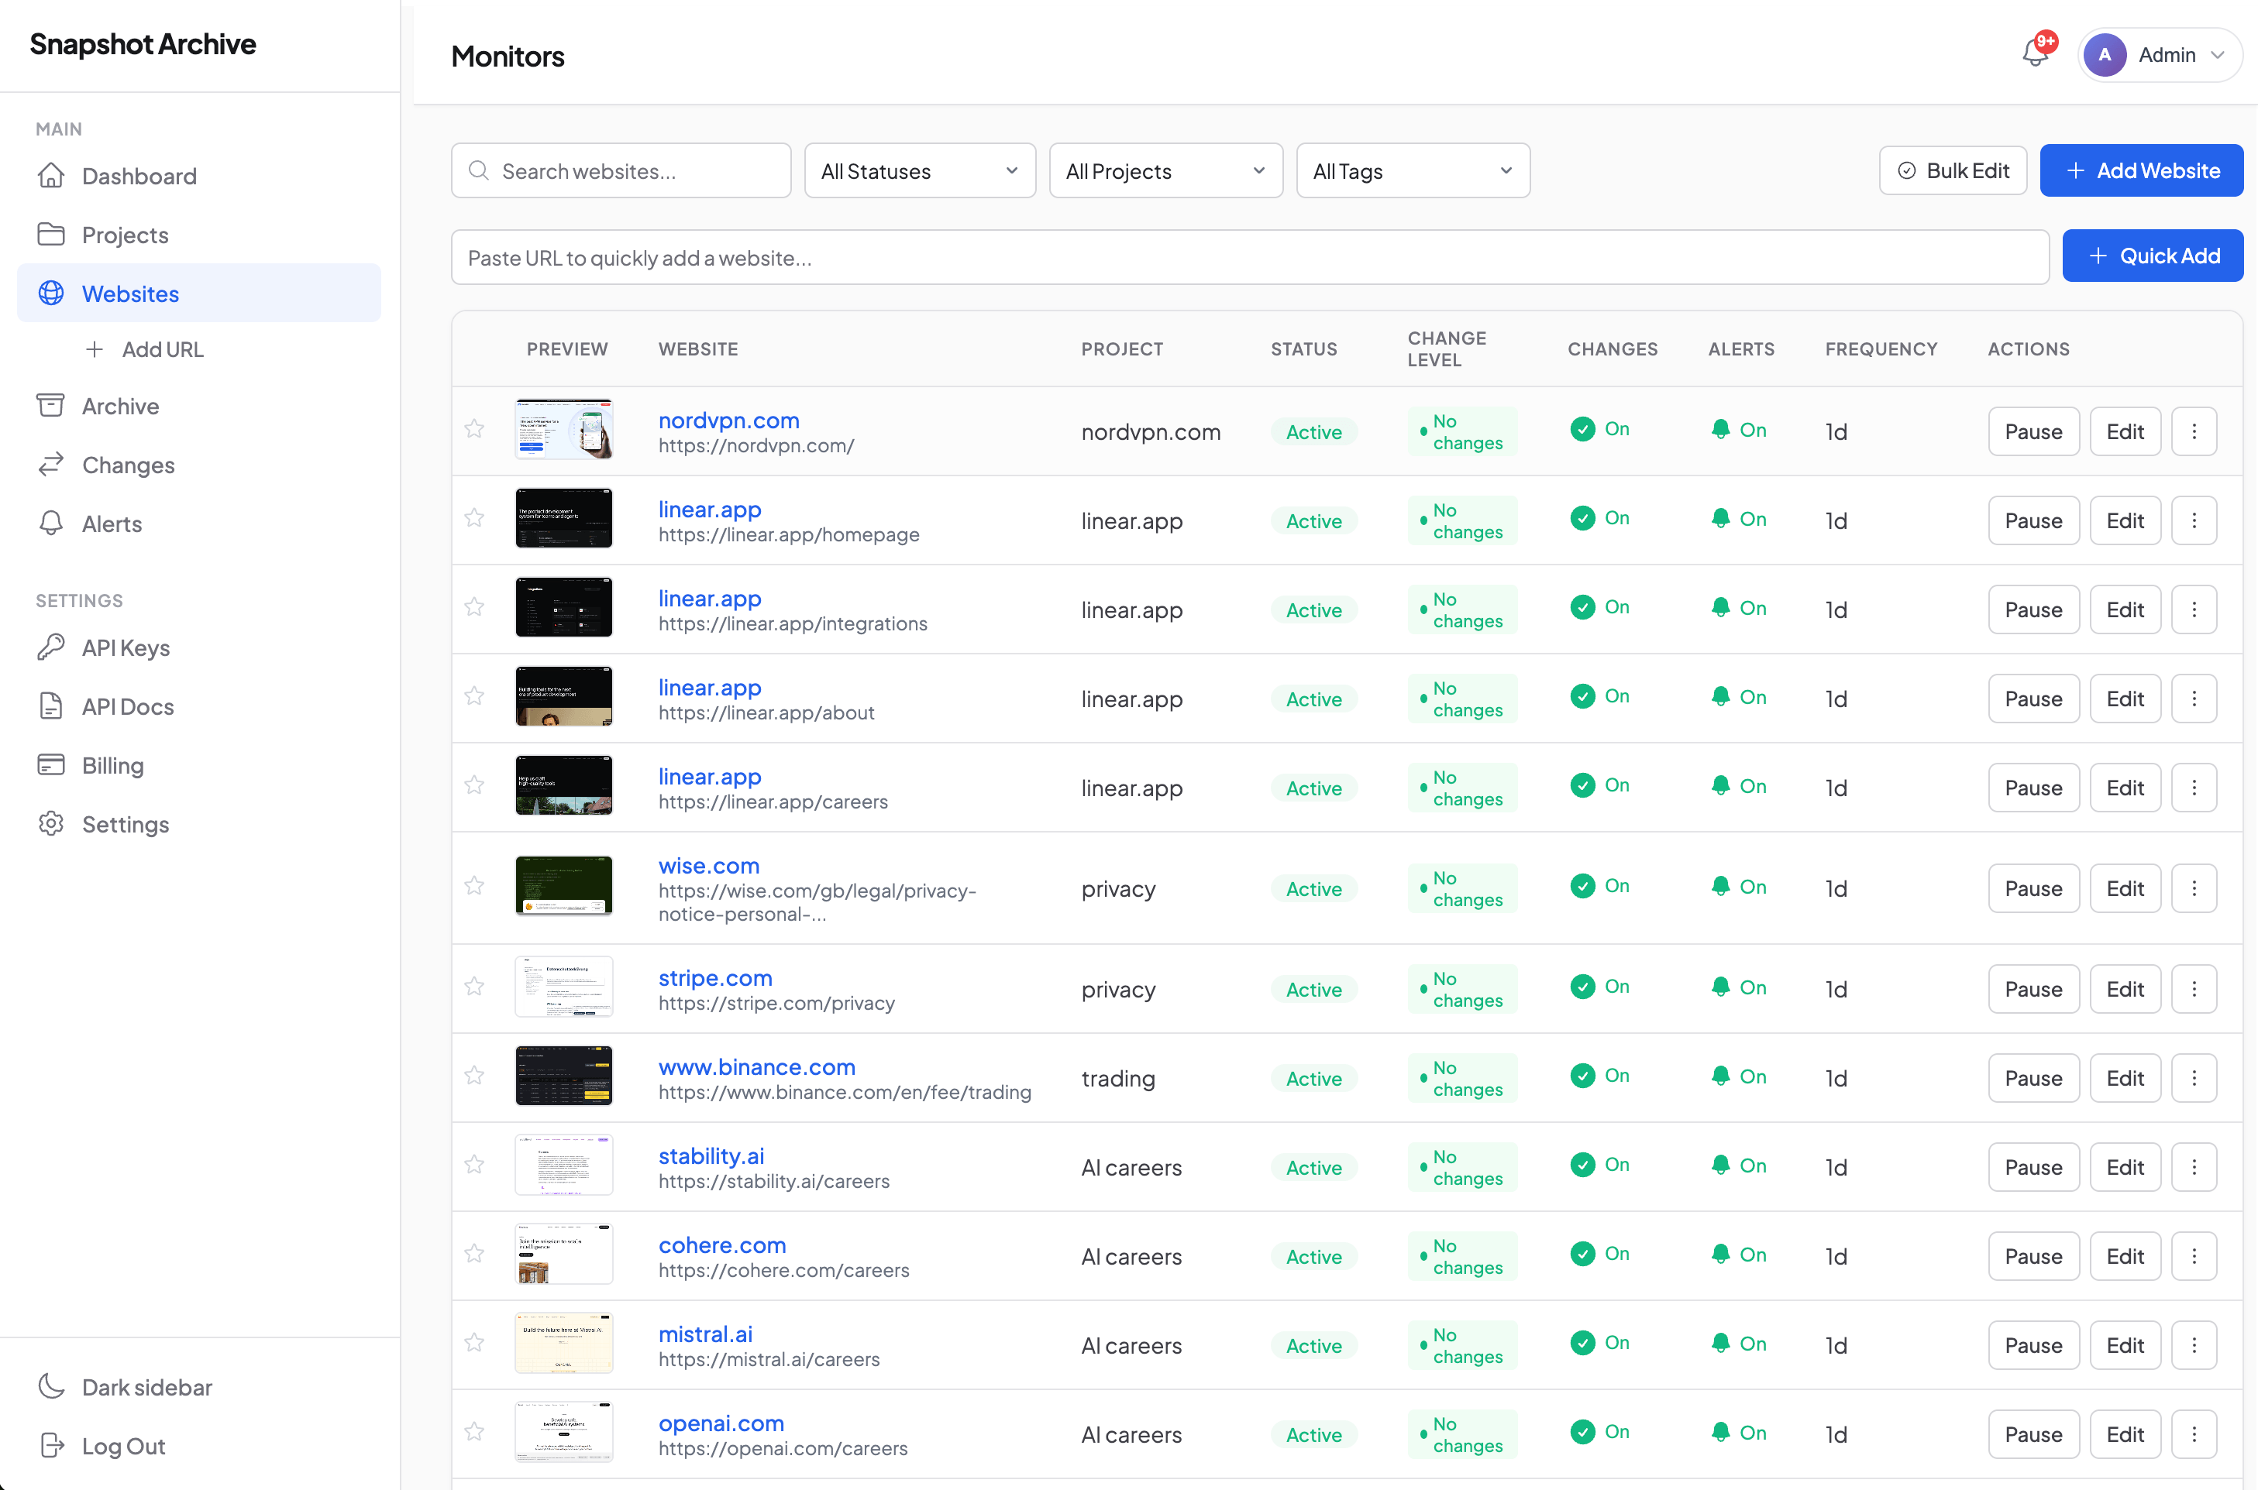Click the Billing card icon
The width and height of the screenshot is (2258, 1490).
pyautogui.click(x=51, y=765)
